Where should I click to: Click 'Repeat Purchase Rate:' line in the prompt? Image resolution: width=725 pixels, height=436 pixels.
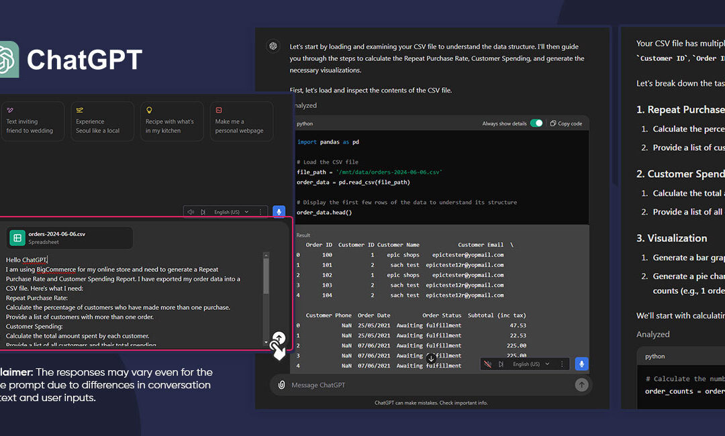point(36,298)
